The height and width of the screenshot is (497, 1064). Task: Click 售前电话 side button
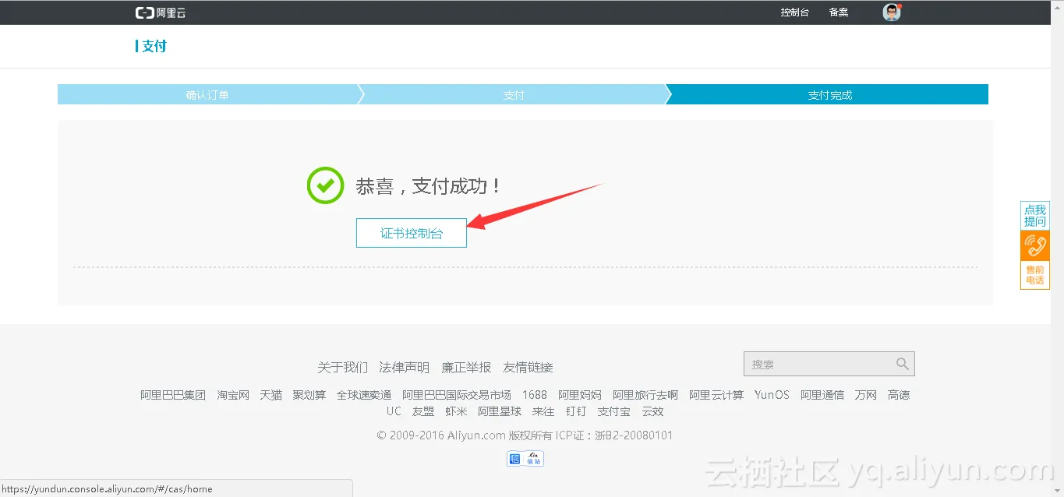click(x=1035, y=275)
